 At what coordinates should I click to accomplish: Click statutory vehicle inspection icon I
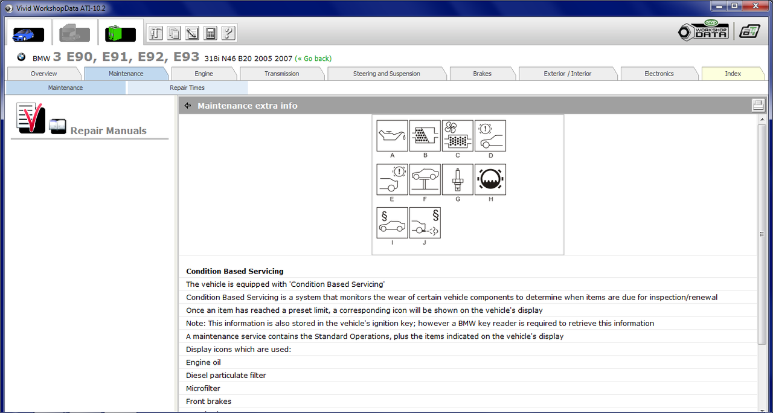point(393,223)
